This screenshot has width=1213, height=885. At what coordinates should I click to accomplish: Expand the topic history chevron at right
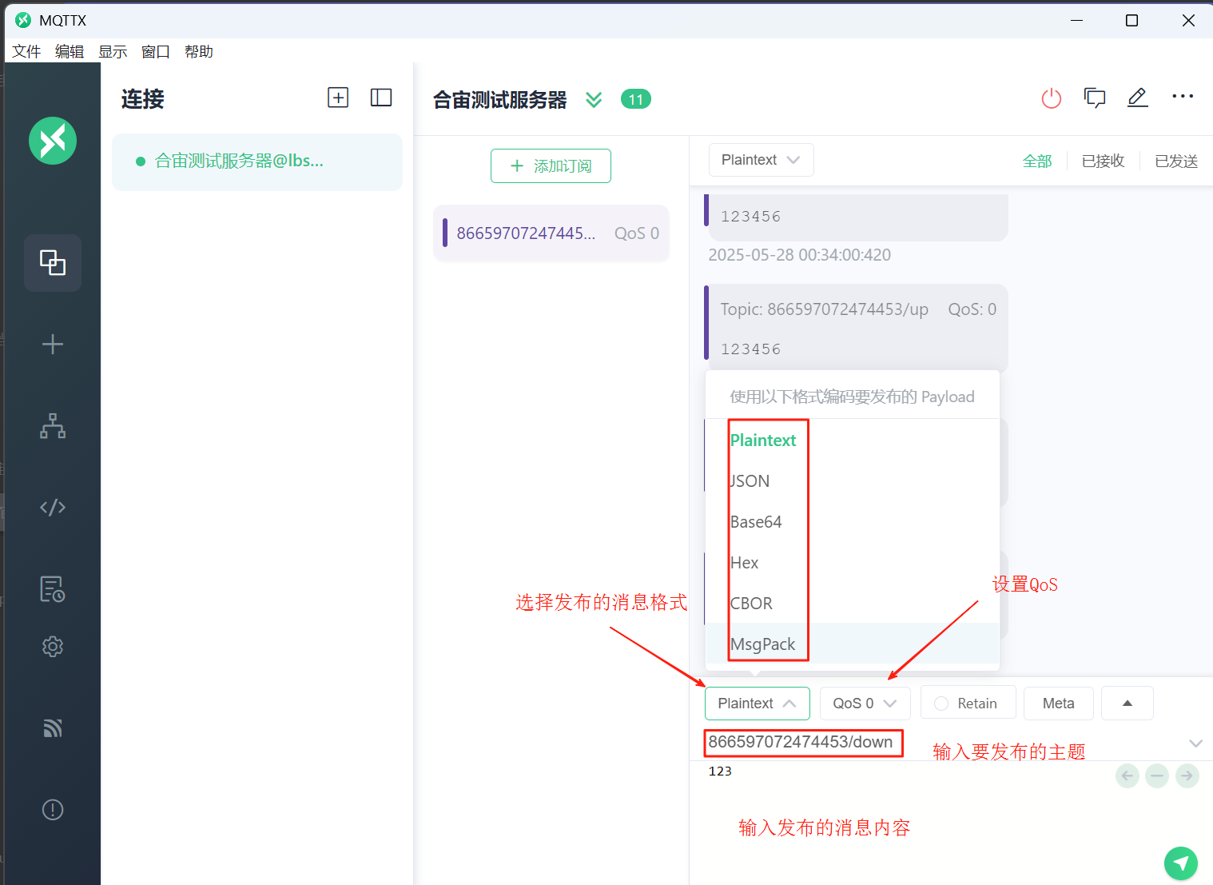click(x=1195, y=743)
